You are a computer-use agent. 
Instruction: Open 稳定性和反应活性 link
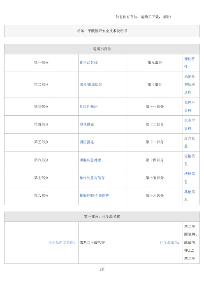tap(190, 84)
